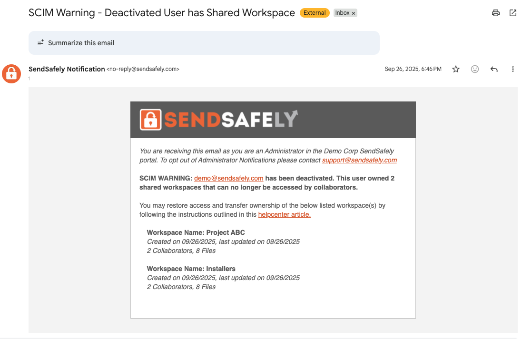Screen dimensions: 522x342
Task: Expand recipient details under sender name
Action: 30,78
